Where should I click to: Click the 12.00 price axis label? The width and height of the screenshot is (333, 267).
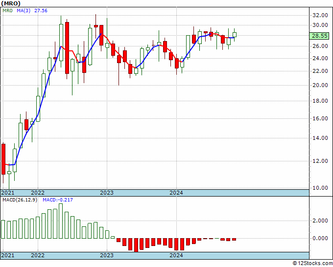(x=320, y=161)
